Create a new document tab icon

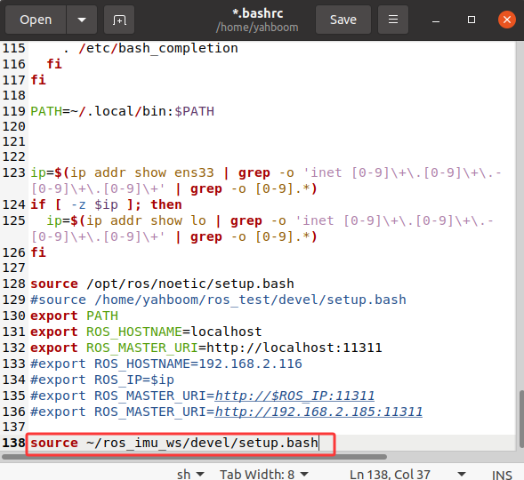tap(119, 20)
